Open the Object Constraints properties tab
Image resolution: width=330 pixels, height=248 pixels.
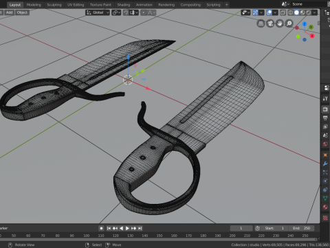pyautogui.click(x=325, y=190)
